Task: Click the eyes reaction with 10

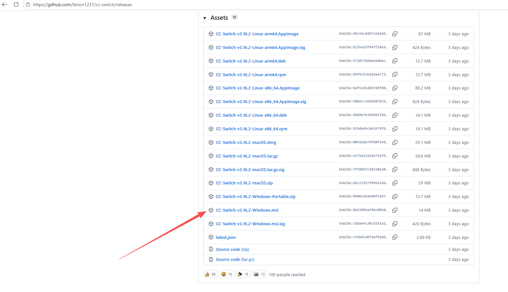Action: (x=260, y=274)
